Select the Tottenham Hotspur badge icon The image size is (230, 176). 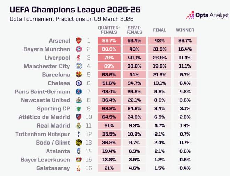[x=78, y=134]
